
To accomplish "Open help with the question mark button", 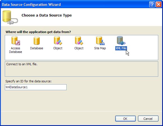I will pos(152,4).
